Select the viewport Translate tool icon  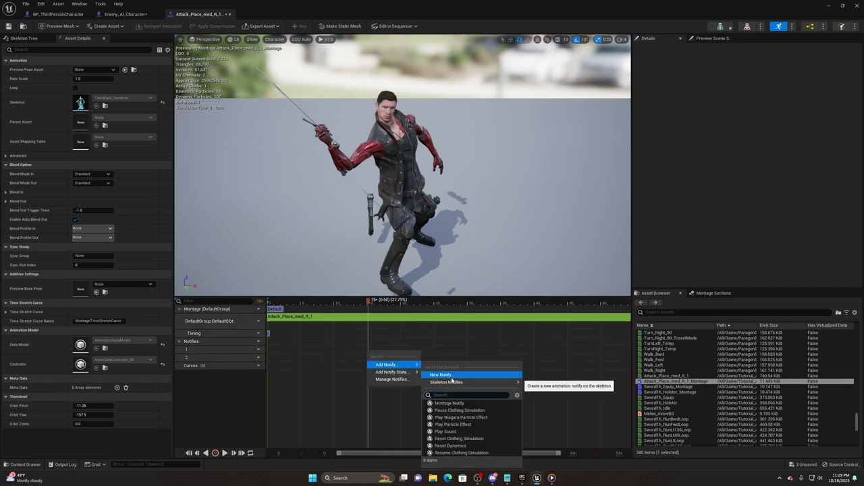pyautogui.click(x=510, y=39)
